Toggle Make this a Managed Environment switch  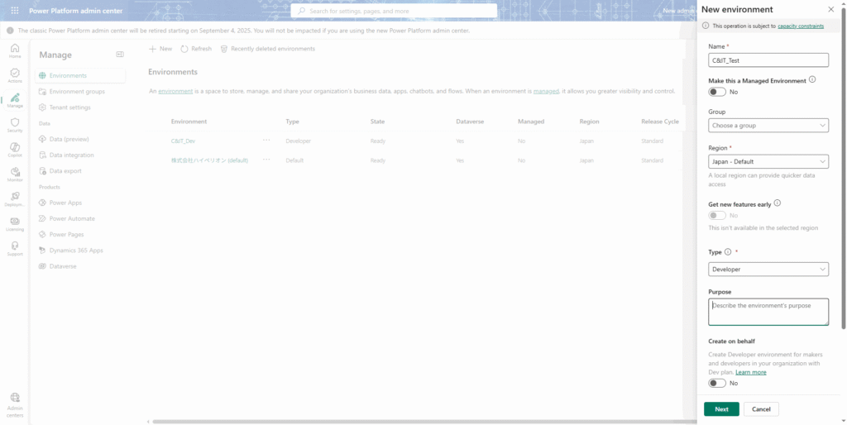[717, 92]
